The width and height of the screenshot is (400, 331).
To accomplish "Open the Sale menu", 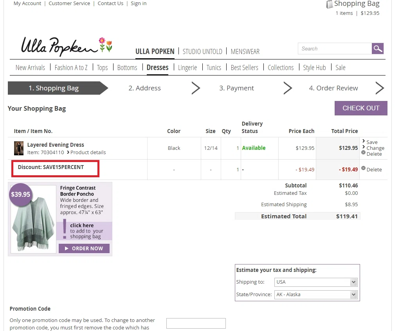I will pos(340,68).
